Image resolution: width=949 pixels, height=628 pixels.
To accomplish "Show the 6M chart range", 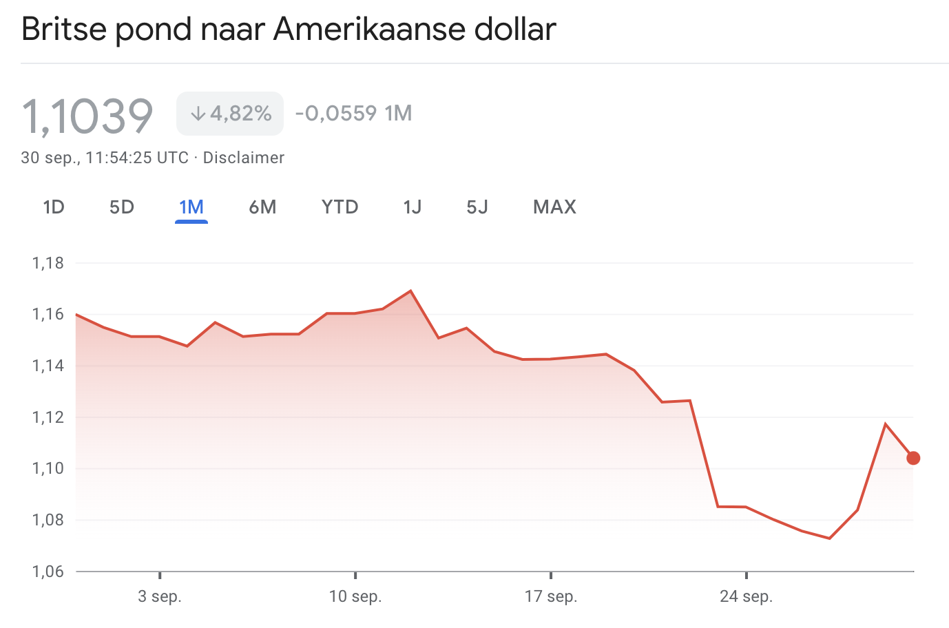I will 262,207.
